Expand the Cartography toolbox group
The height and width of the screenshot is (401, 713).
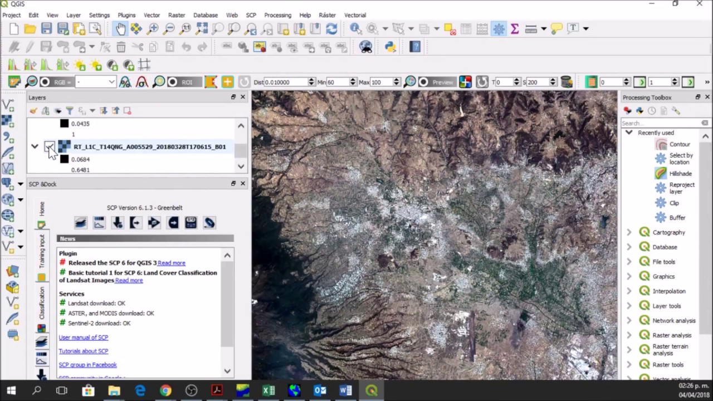click(629, 232)
